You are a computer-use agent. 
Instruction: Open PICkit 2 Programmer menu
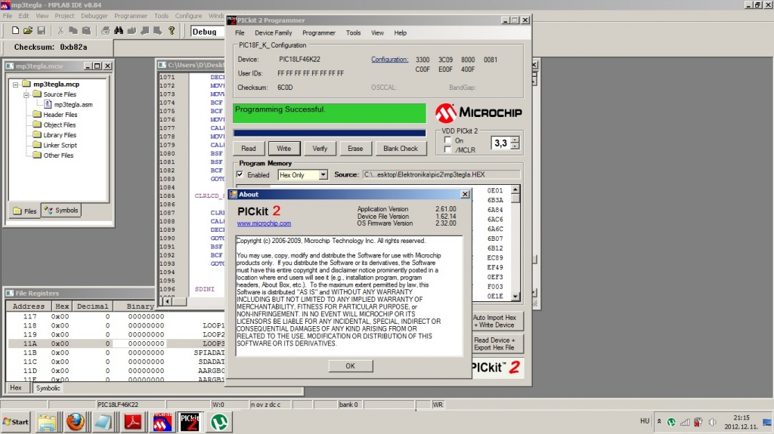[x=319, y=32]
